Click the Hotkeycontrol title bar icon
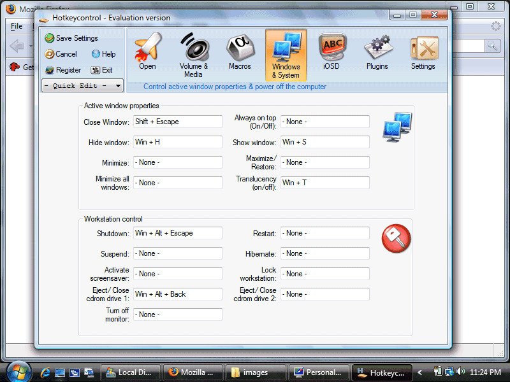This screenshot has height=382, width=510. click(43, 18)
